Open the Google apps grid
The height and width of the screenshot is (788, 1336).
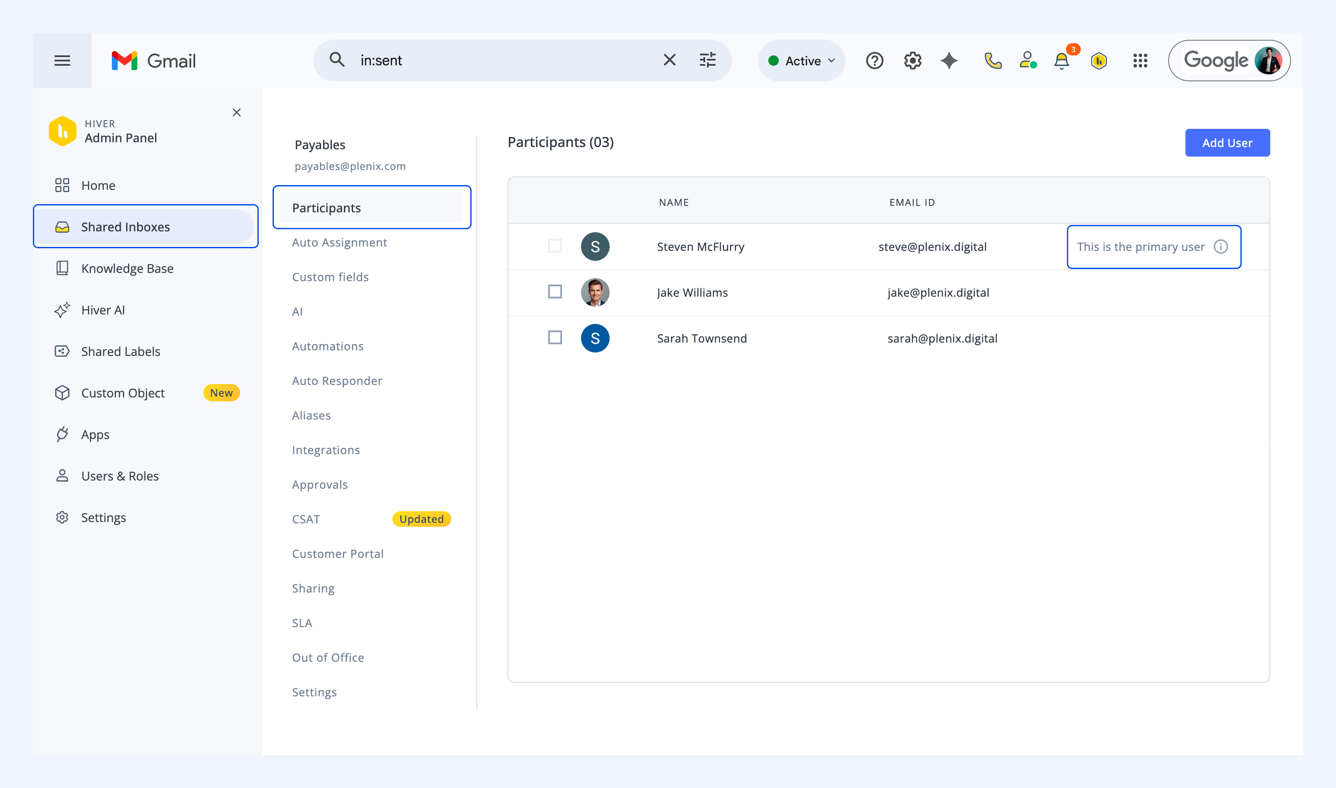(1140, 61)
